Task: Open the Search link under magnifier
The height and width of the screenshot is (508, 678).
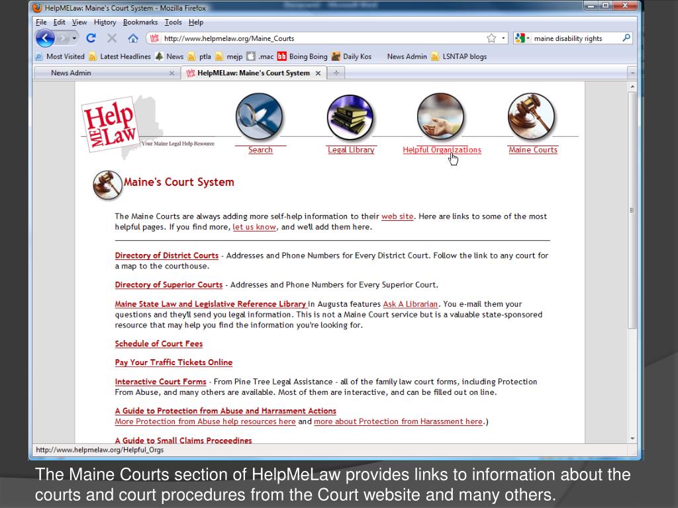Action: pyautogui.click(x=260, y=150)
